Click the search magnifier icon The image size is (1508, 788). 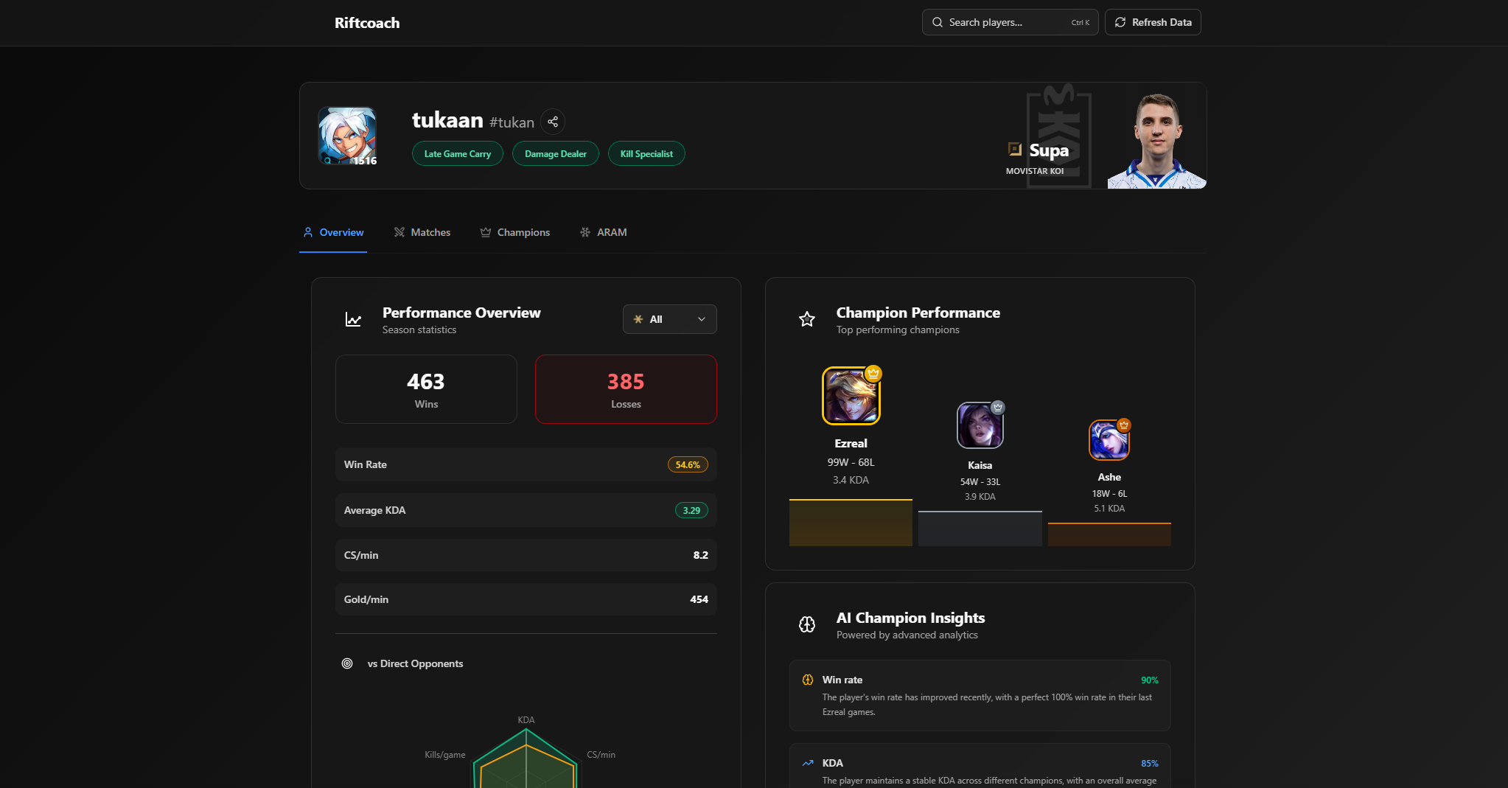(938, 22)
